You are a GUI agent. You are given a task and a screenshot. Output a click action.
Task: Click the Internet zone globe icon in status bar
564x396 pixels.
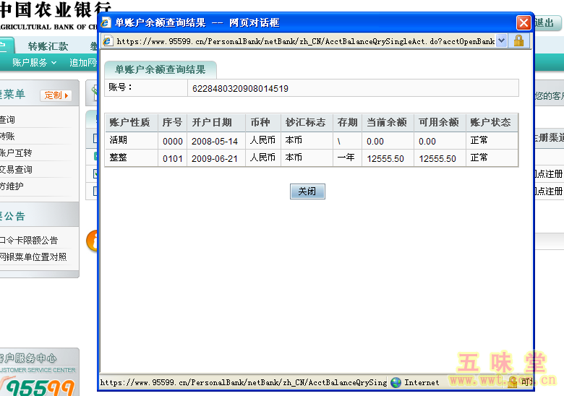(396, 382)
